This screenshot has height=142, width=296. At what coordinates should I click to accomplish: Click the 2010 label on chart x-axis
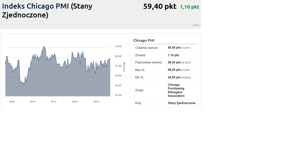click(33, 102)
